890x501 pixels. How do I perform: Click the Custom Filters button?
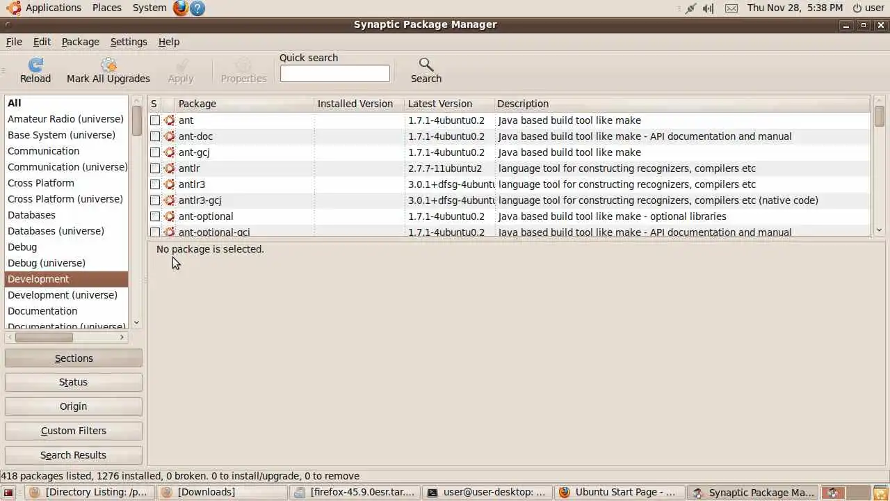tap(74, 431)
